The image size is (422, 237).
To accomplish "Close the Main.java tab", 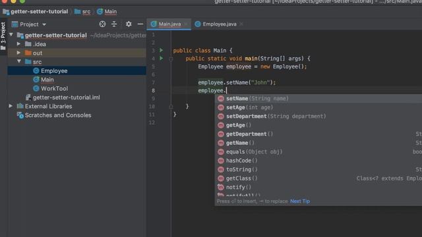I will click(185, 24).
